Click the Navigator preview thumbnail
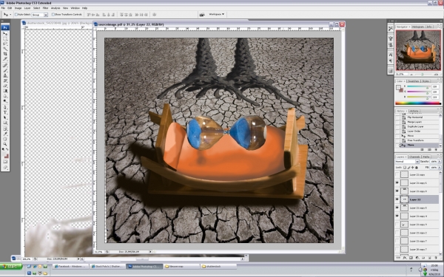 418,50
